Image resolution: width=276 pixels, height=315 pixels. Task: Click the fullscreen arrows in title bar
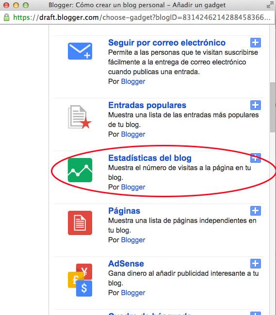[x=270, y=5]
